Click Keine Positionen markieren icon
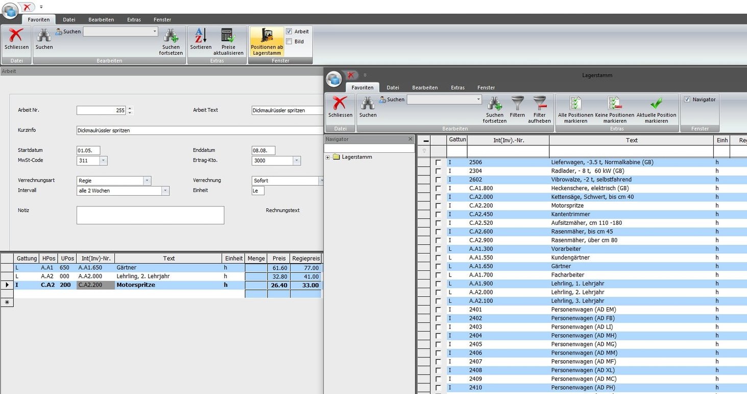Screen dimensions: 747x394 (x=614, y=104)
